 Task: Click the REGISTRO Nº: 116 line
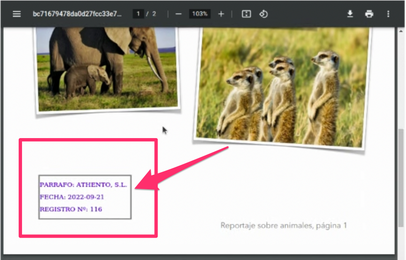pos(71,209)
